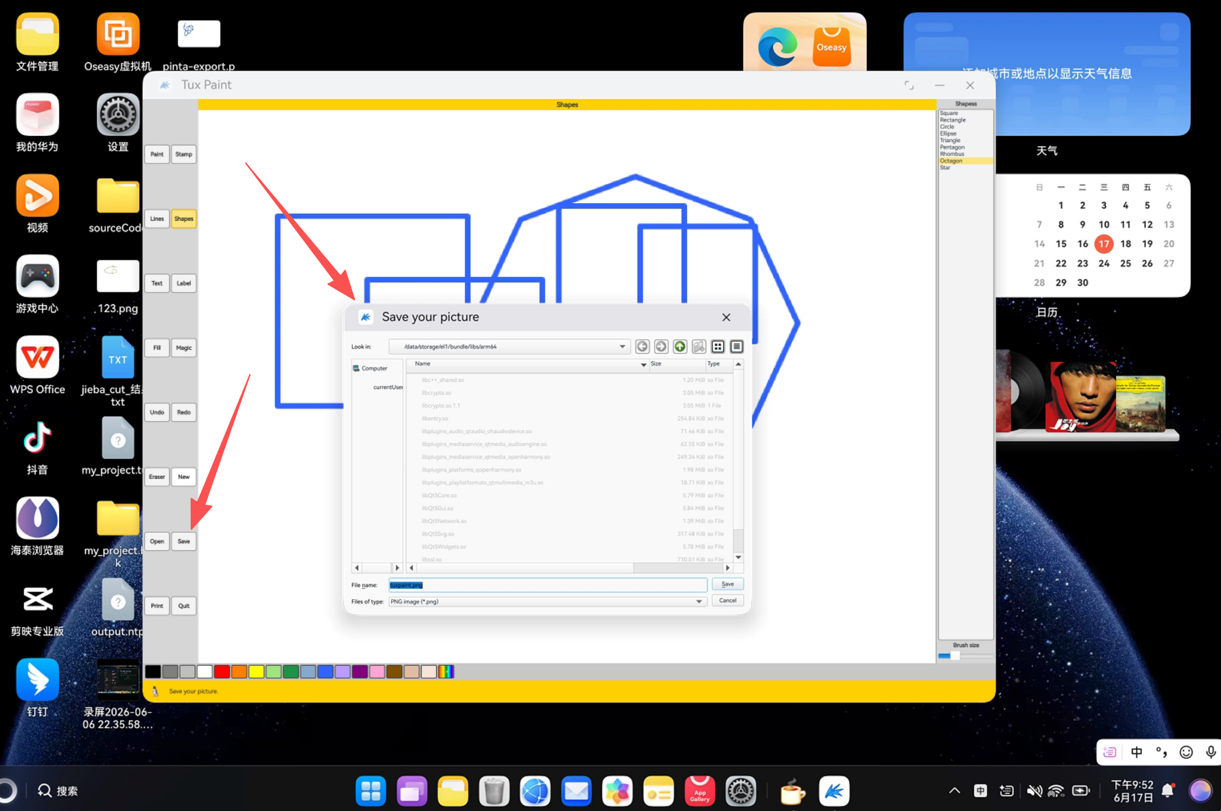Pick the purple color swatch
Image resolution: width=1221 pixels, height=811 pixels.
click(x=360, y=671)
